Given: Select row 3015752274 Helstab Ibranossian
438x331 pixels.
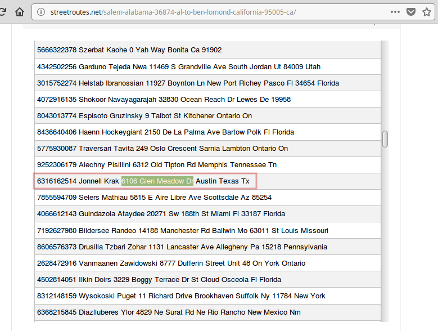Looking at the screenshot, I should pos(207,83).
